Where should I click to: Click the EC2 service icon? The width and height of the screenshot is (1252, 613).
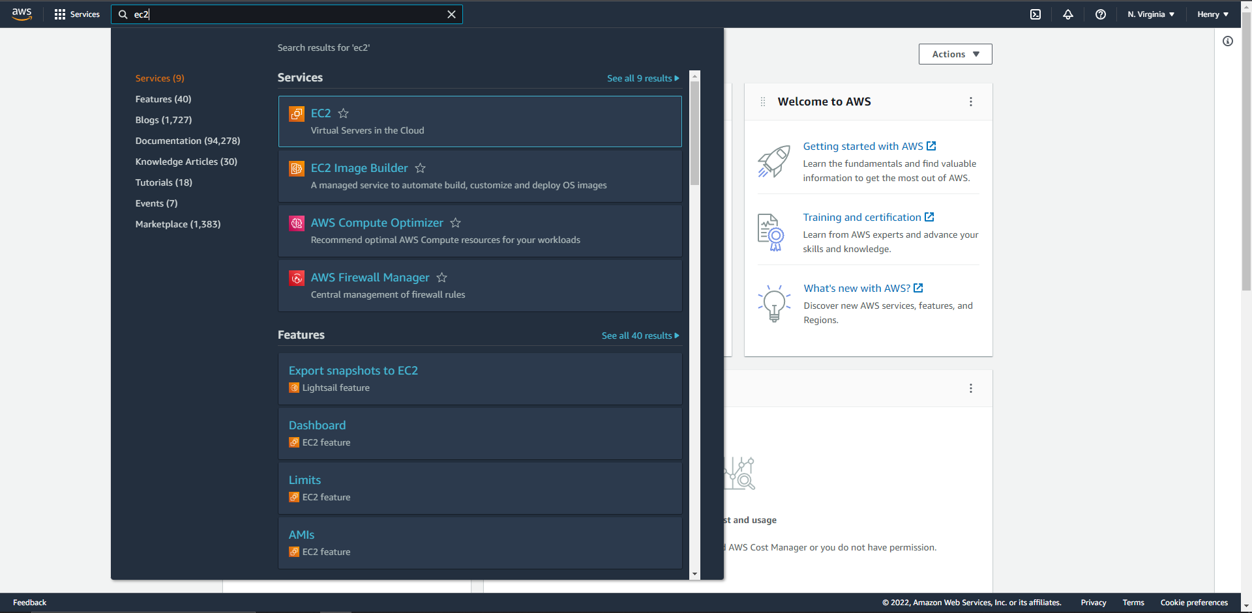[x=297, y=113]
